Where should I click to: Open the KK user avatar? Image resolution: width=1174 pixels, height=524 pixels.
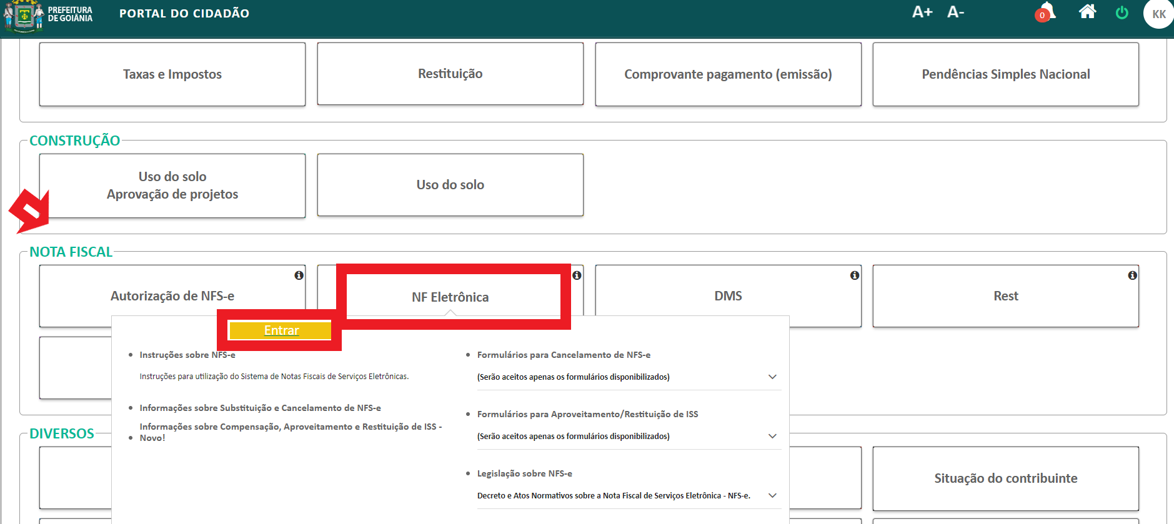point(1158,14)
